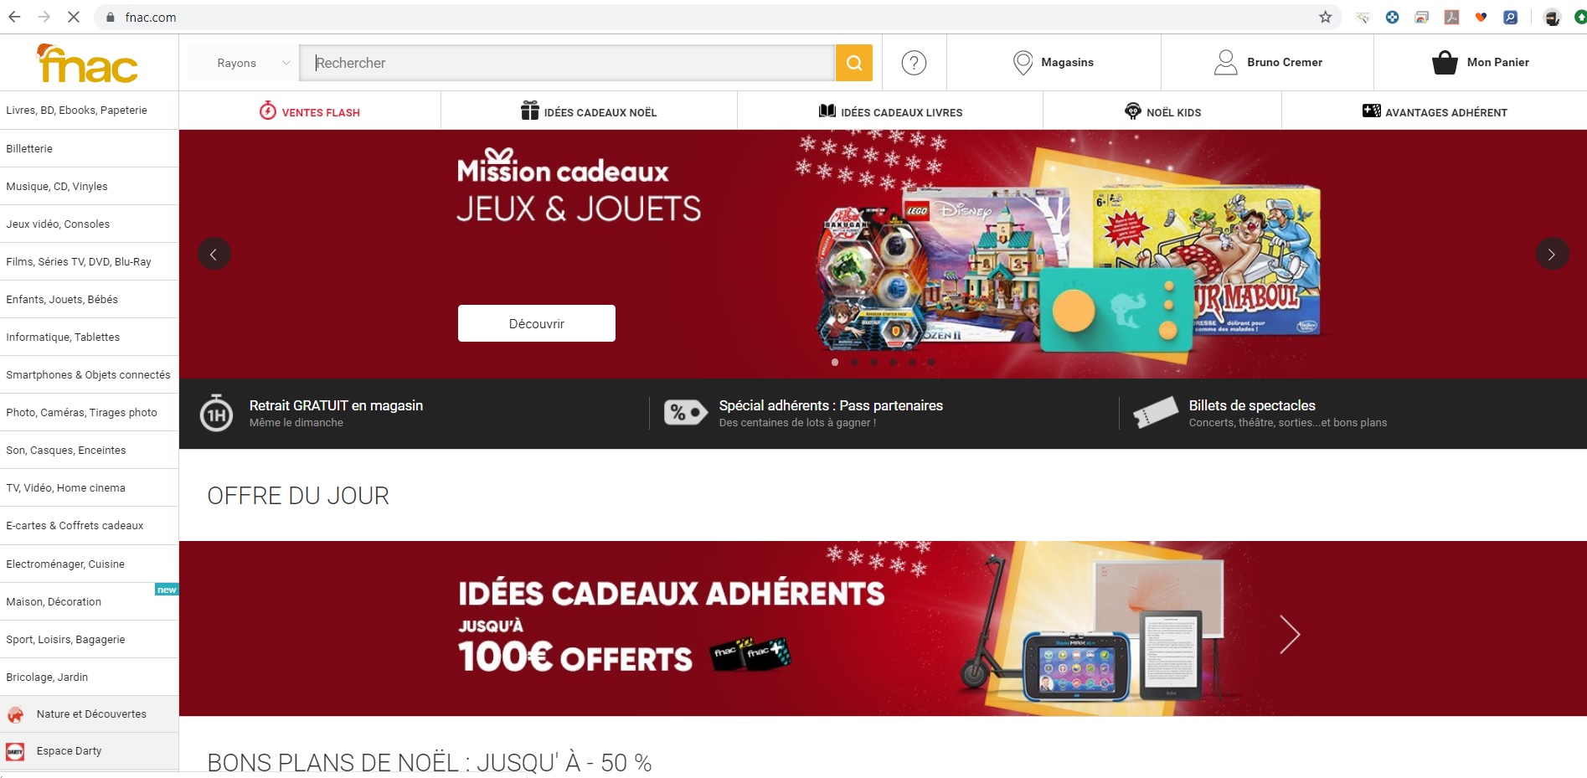Open the Noël Kids tab

pyautogui.click(x=1162, y=111)
